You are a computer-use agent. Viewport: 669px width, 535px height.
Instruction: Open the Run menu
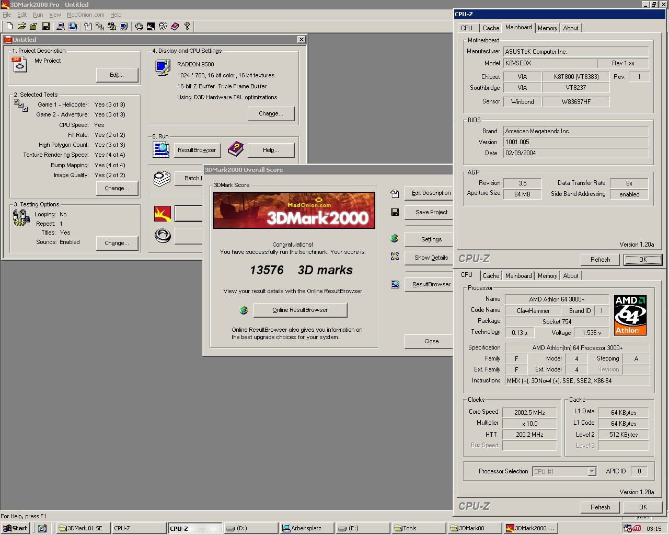point(38,15)
